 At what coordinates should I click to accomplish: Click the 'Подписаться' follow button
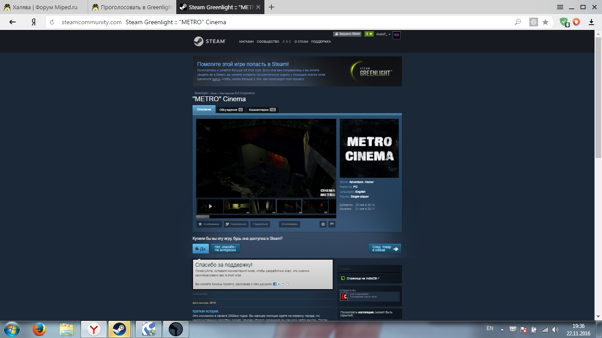point(236,224)
